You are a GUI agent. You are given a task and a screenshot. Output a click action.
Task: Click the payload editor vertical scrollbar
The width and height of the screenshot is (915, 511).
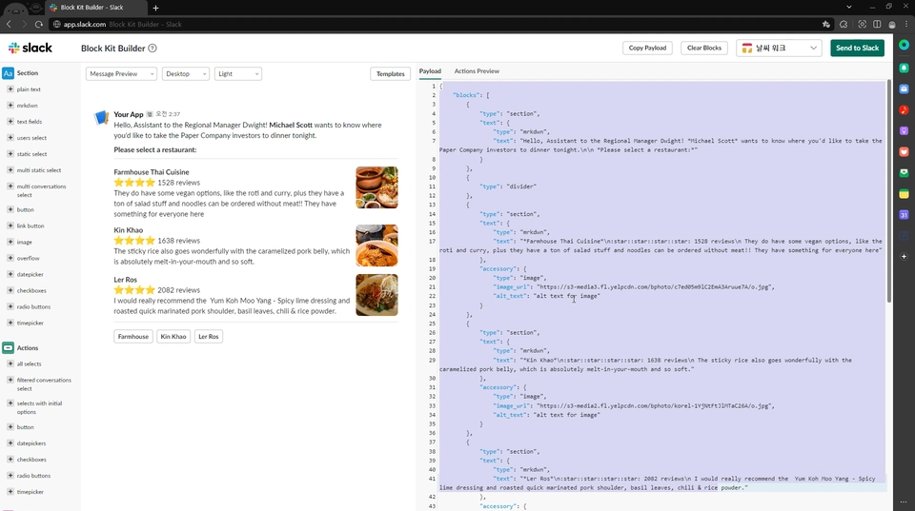(888, 191)
